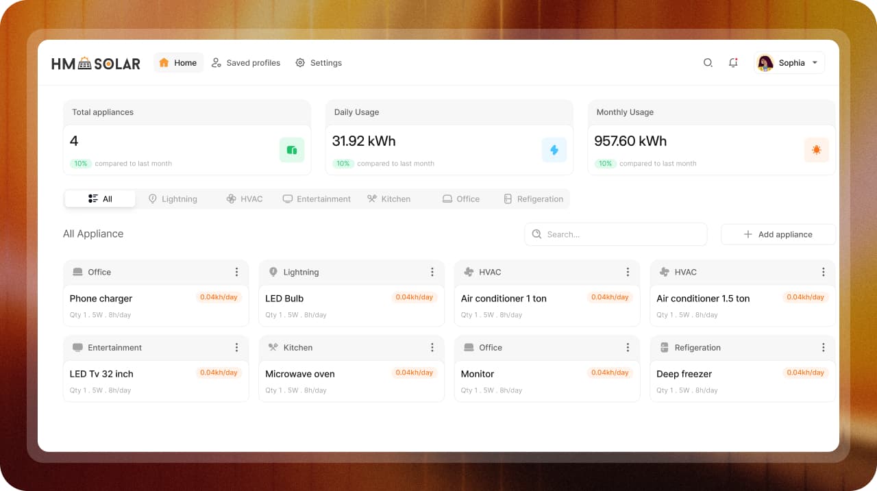
Task: Switch to Saved profiles
Action: tap(246, 62)
